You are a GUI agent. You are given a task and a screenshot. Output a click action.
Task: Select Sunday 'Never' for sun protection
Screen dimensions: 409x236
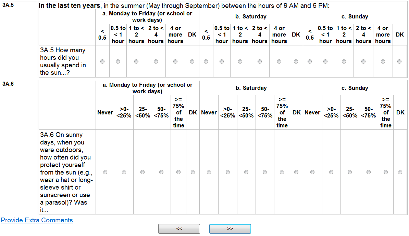click(x=312, y=172)
